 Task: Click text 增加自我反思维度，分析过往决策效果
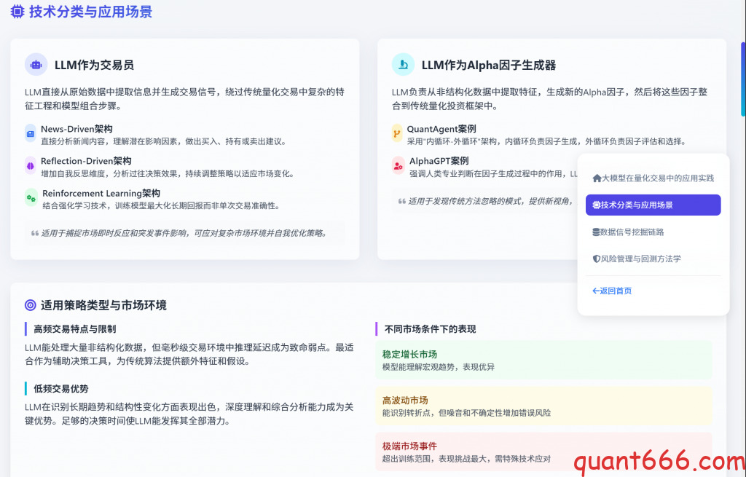click(109, 173)
